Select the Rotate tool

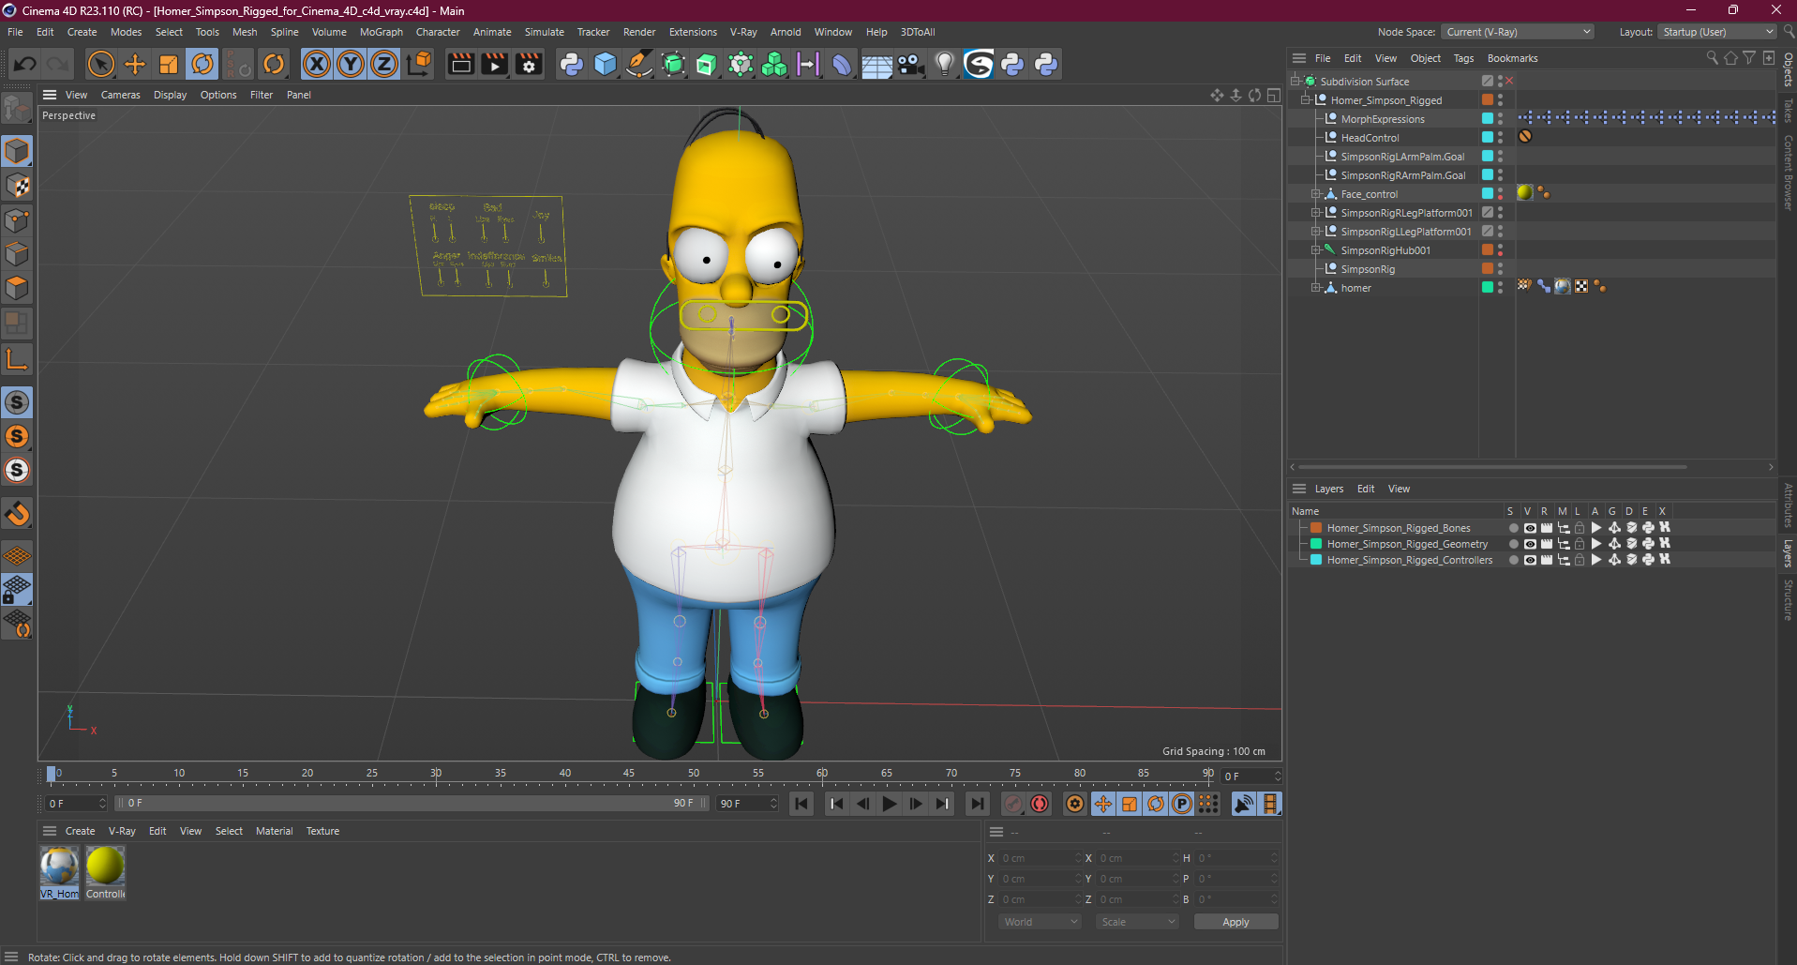coord(202,64)
